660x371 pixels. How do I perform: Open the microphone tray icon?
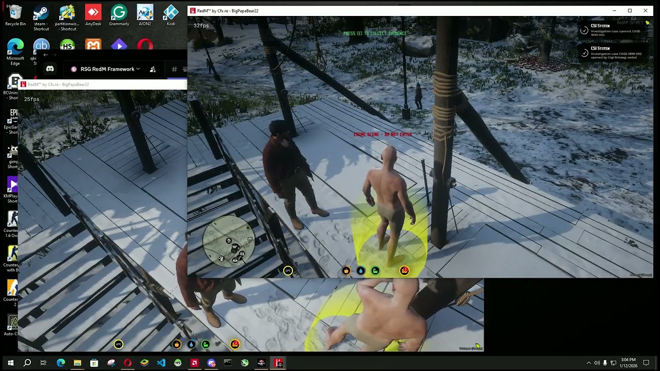(605, 363)
